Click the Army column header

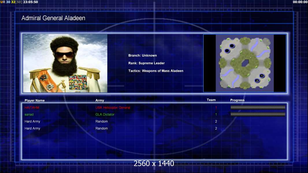pos(100,100)
